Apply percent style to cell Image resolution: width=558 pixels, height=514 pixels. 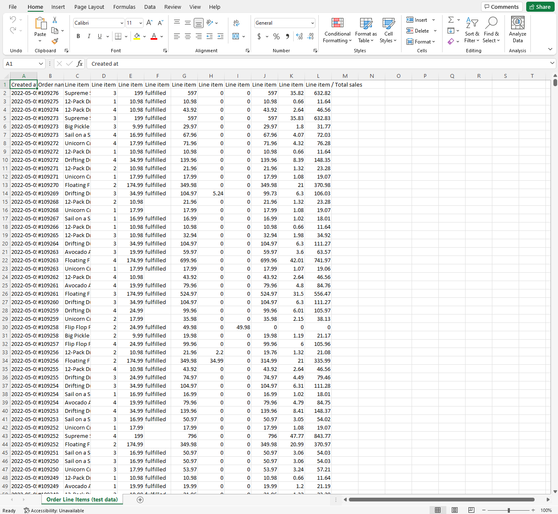pos(276,37)
